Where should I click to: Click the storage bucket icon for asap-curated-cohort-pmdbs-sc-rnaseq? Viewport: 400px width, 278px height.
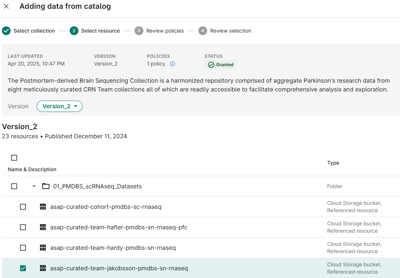tap(43, 207)
